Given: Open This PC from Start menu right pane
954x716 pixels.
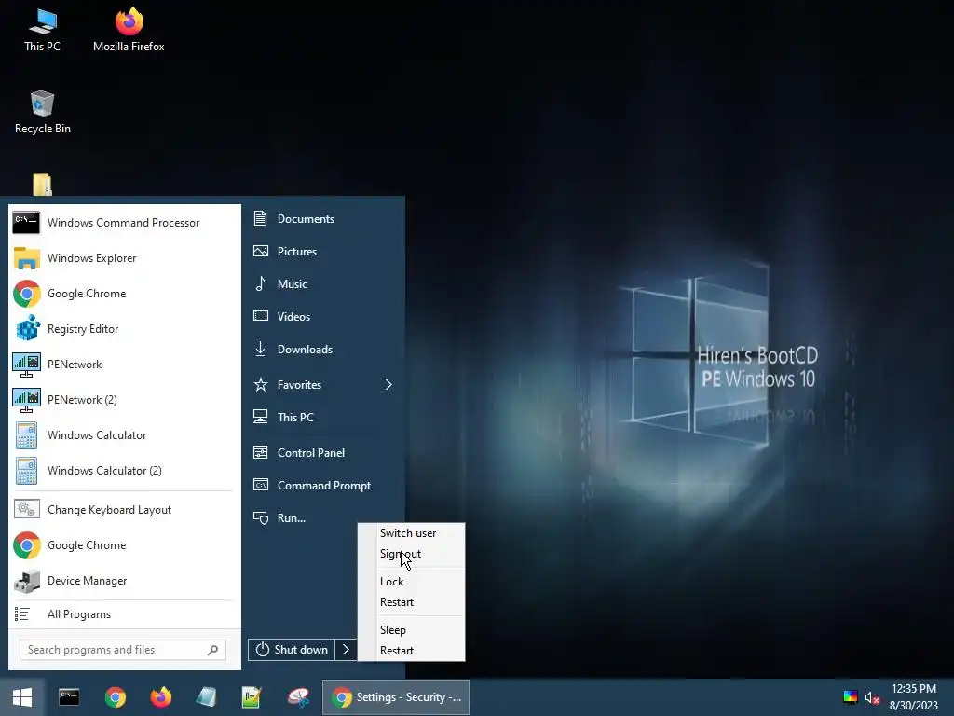Looking at the screenshot, I should [x=325, y=417].
